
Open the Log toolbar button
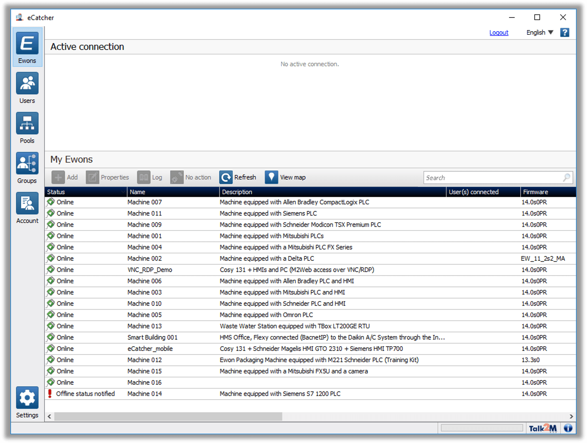coord(150,178)
